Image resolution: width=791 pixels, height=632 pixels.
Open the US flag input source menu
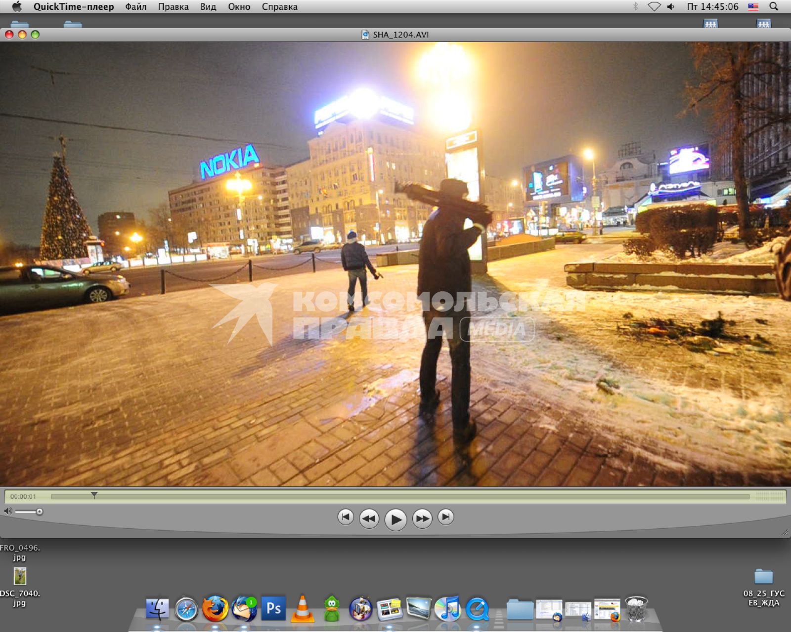click(x=753, y=6)
